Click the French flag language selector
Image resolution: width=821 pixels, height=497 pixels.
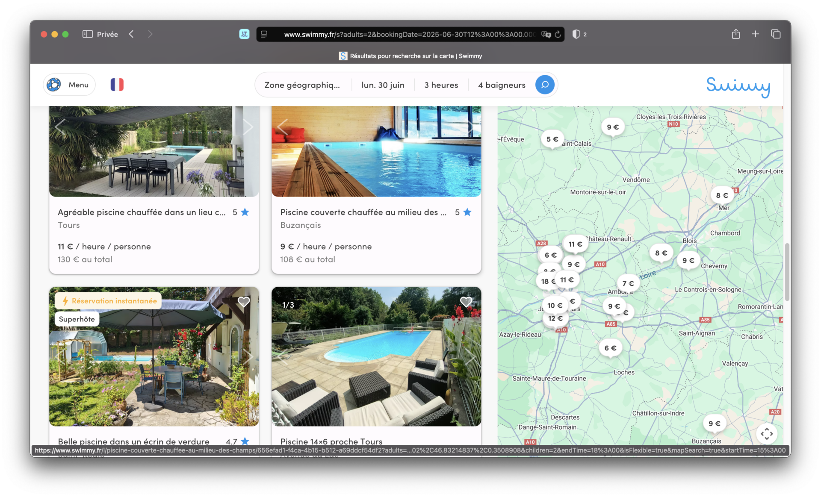[x=117, y=85]
